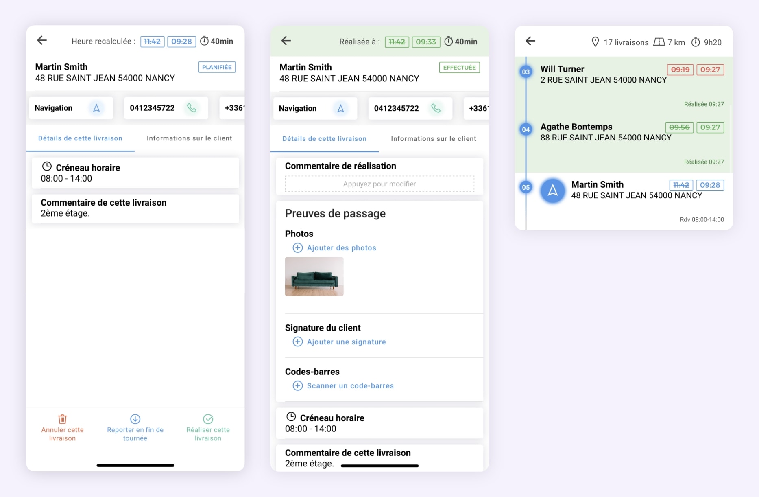Open the Détails de cette livraison tab
Screen dimensions: 759x497
tap(80, 138)
